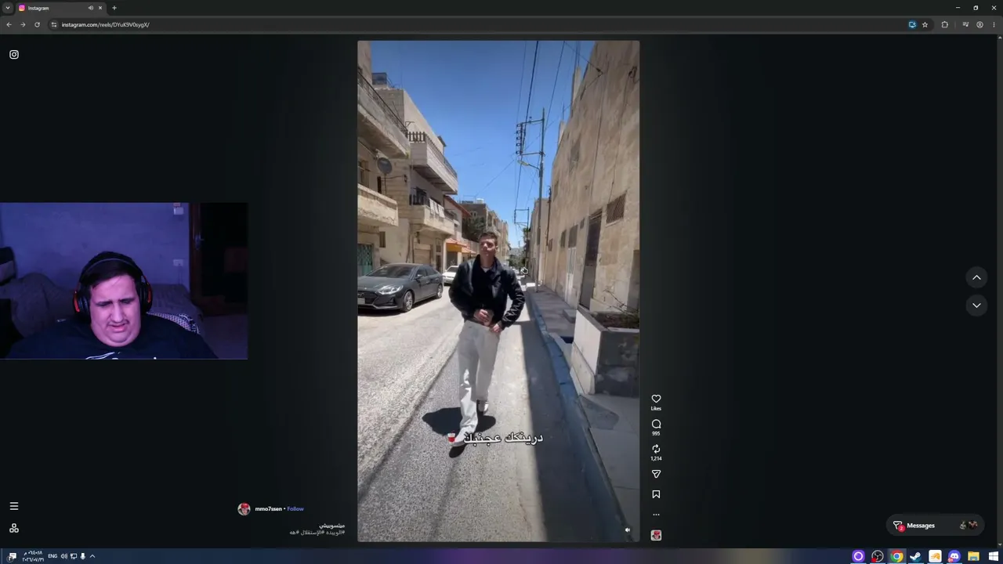Like the reel with the heart icon
This screenshot has height=564, width=1003.
(656, 399)
